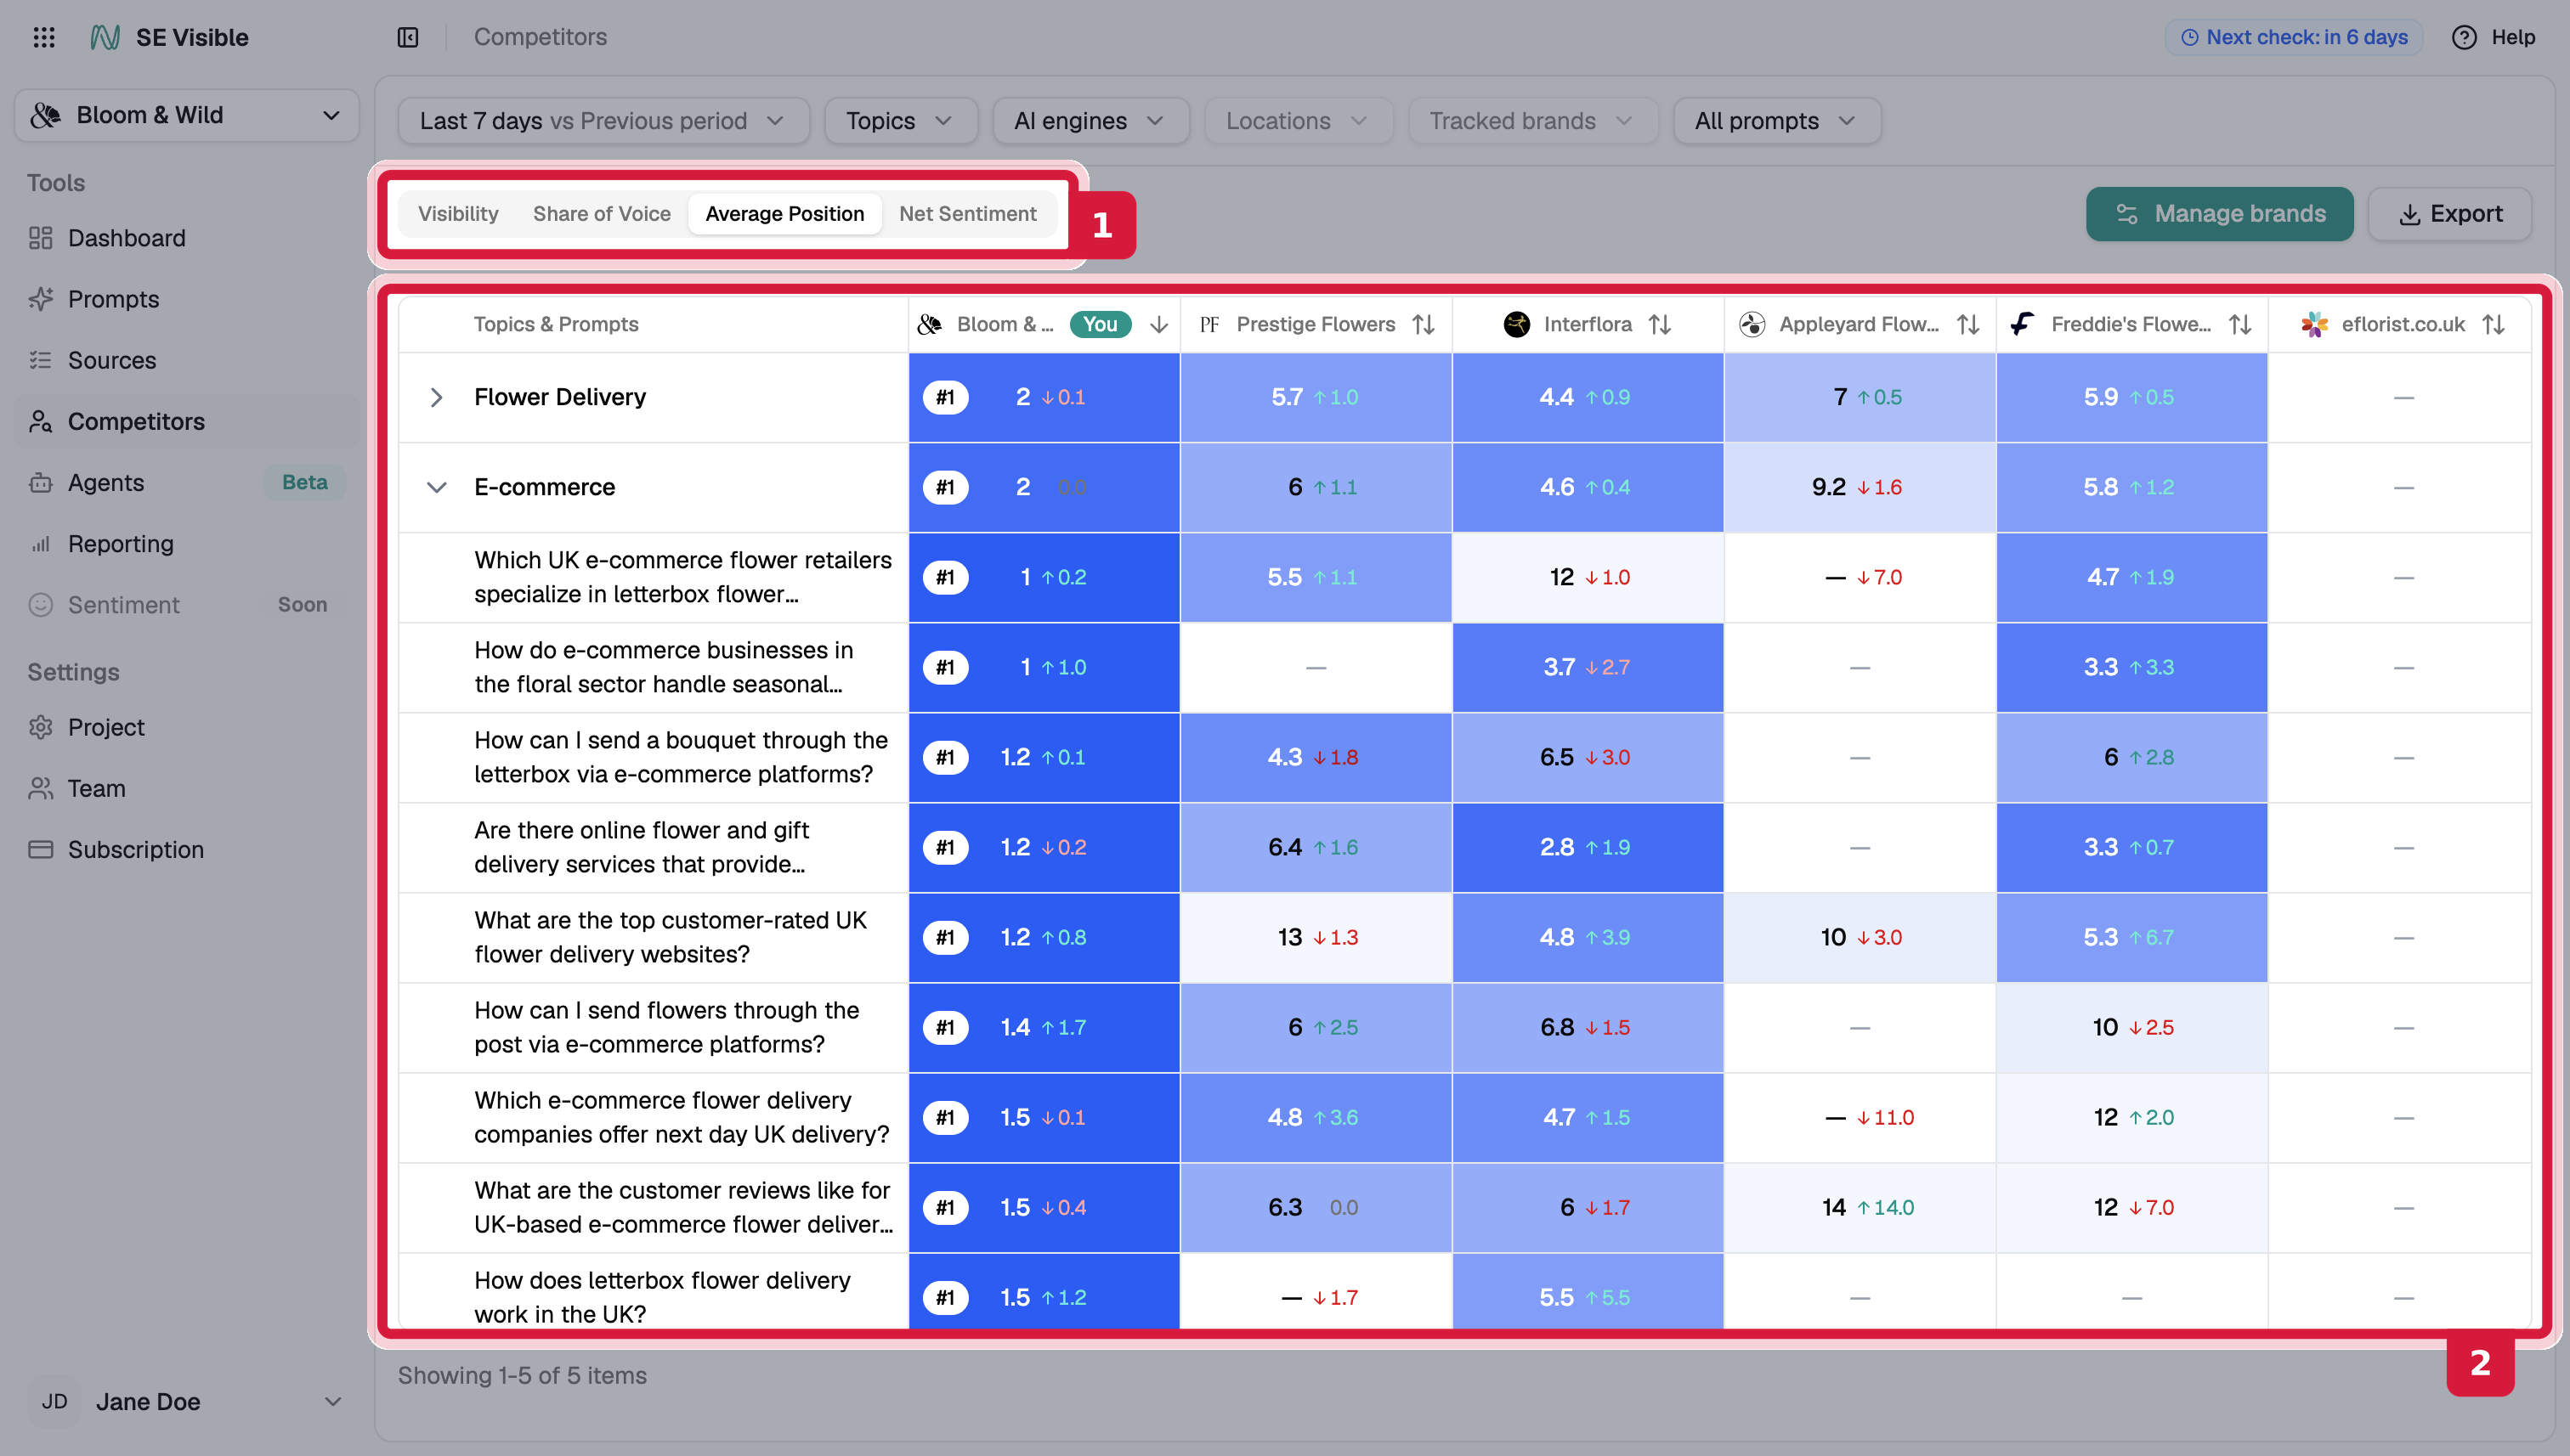Click the Interflora brand logo
Screen dimensions: 2570x1456
pos(1517,324)
